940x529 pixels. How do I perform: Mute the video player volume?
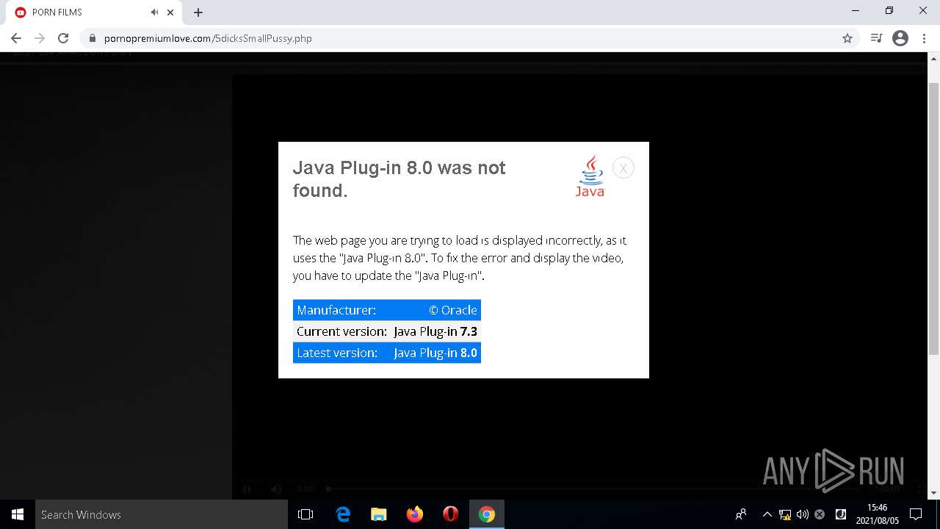pyautogui.click(x=276, y=489)
